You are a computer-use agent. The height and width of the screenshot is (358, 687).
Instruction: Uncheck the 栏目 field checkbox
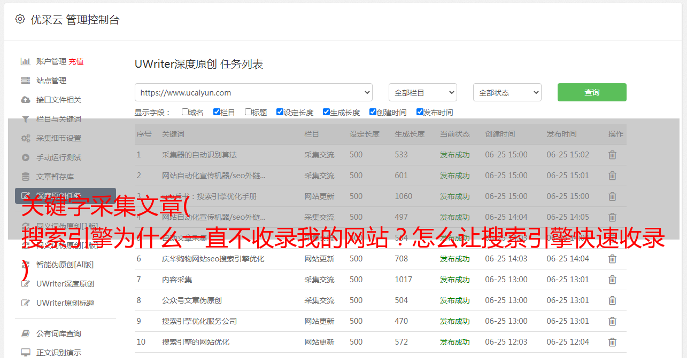coord(217,112)
